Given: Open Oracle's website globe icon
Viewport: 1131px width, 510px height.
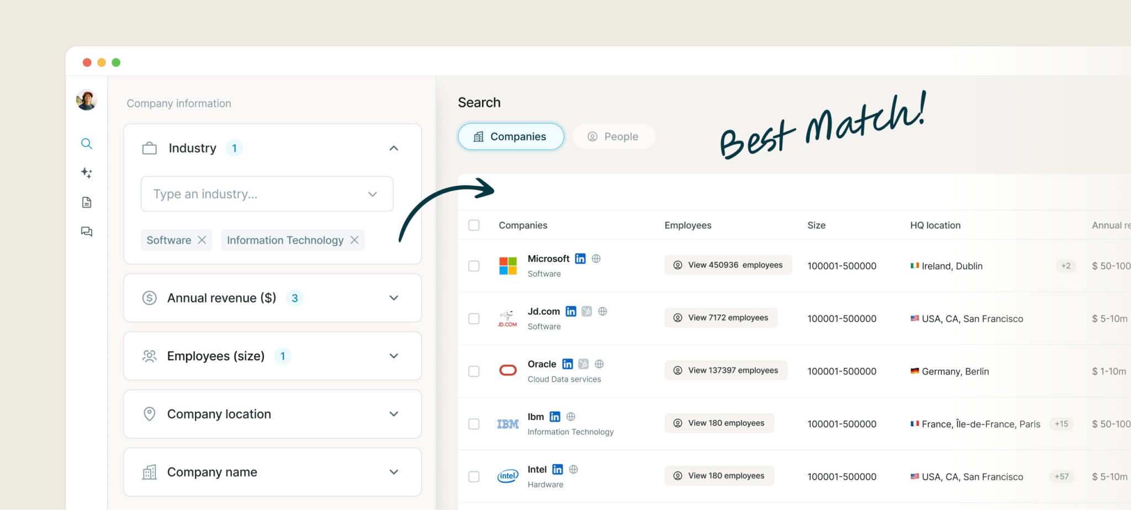Looking at the screenshot, I should [599, 364].
